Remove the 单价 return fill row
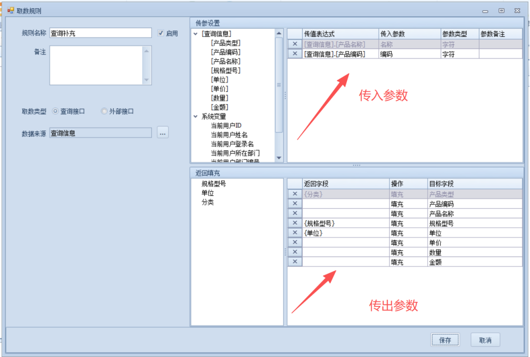The image size is (530, 357). (x=295, y=242)
